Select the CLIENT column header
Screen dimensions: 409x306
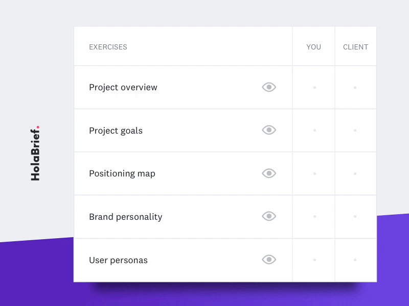[355, 46]
